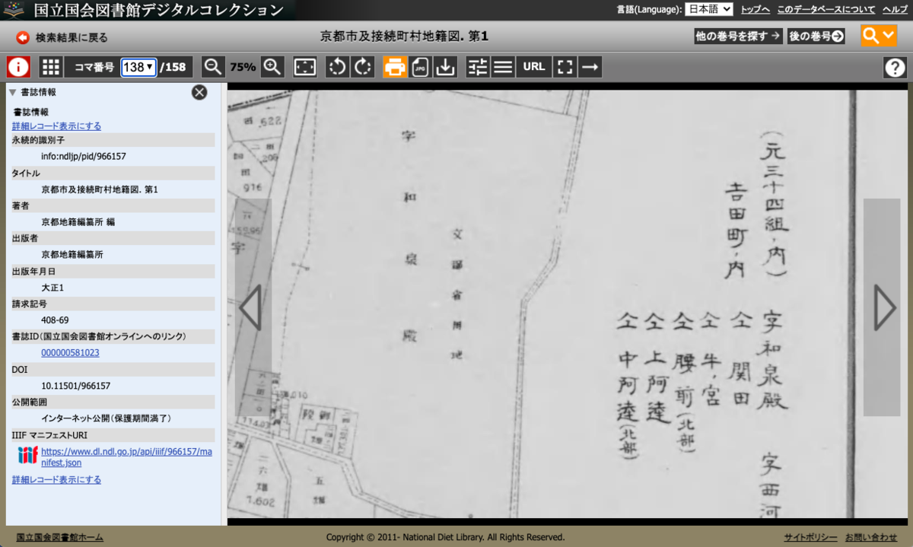Fit the image to the screen
The image size is (913, 547).
304,67
